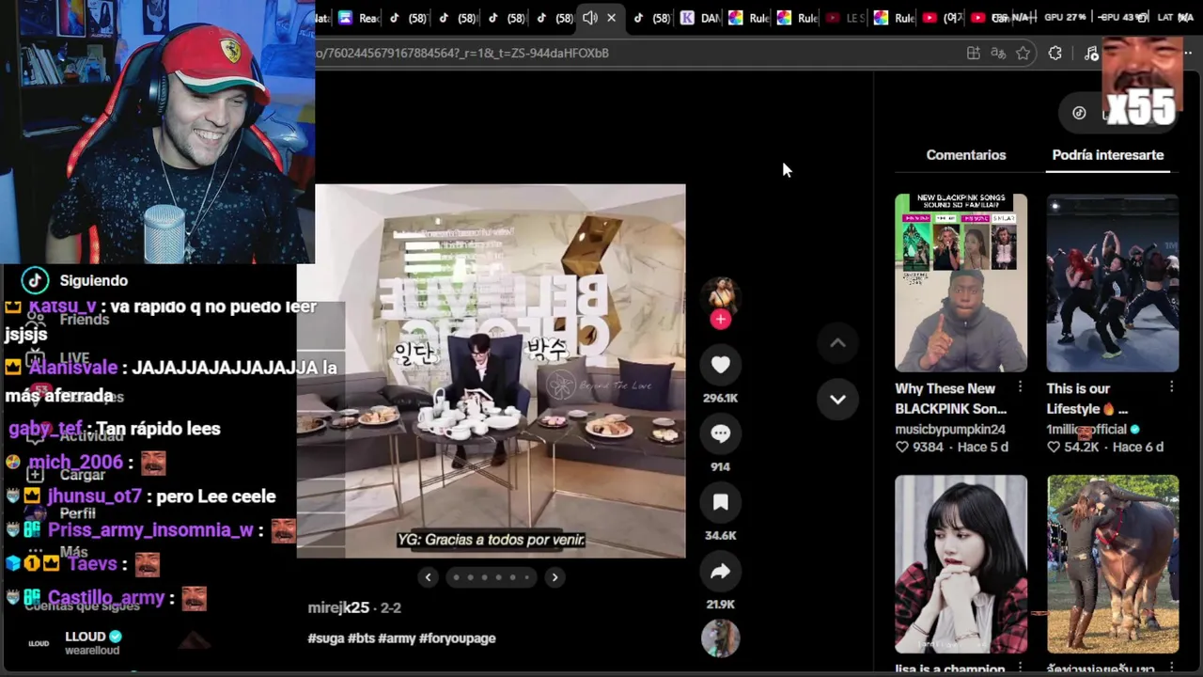The width and height of the screenshot is (1203, 677).
Task: Open the mirejk25 creator profile name
Action: [338, 608]
